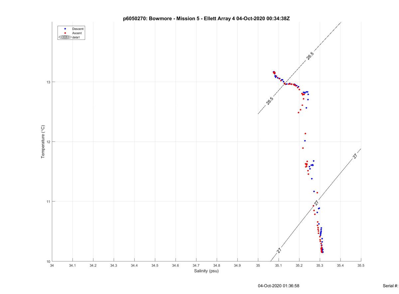399x294 pixels.
Task: Click the 35.5 salinity tick label
Action: [361, 266]
